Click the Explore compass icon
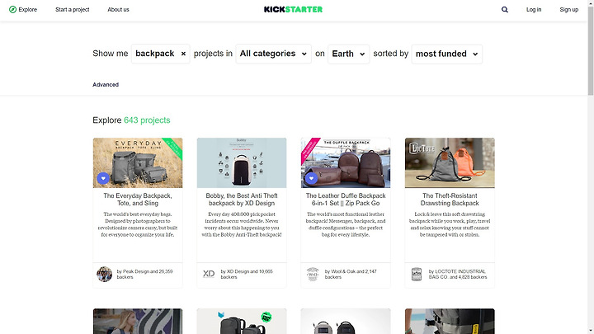The width and height of the screenshot is (594, 334). click(12, 9)
